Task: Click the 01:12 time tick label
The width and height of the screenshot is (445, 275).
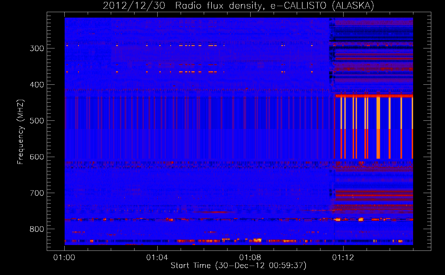Action: click(x=343, y=257)
